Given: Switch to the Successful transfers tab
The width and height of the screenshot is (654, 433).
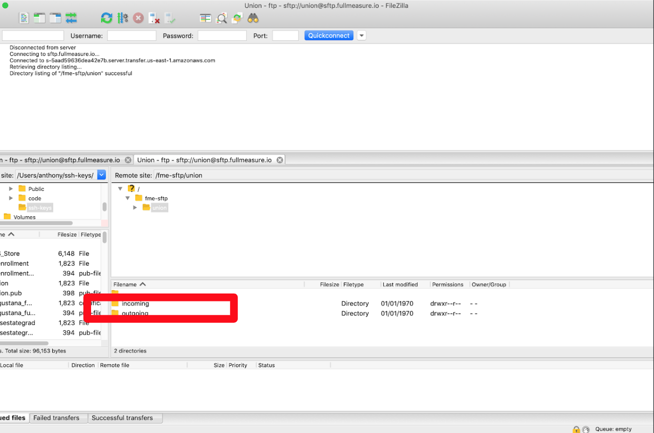Looking at the screenshot, I should 125,418.
